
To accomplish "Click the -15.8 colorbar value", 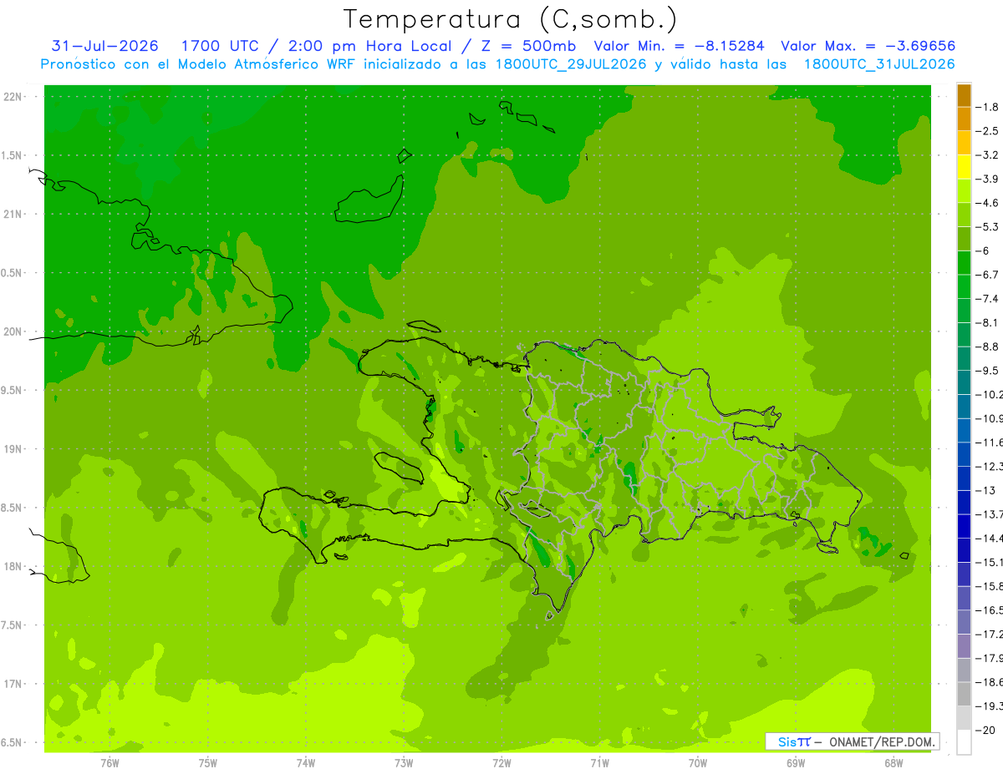I will coord(990,586).
